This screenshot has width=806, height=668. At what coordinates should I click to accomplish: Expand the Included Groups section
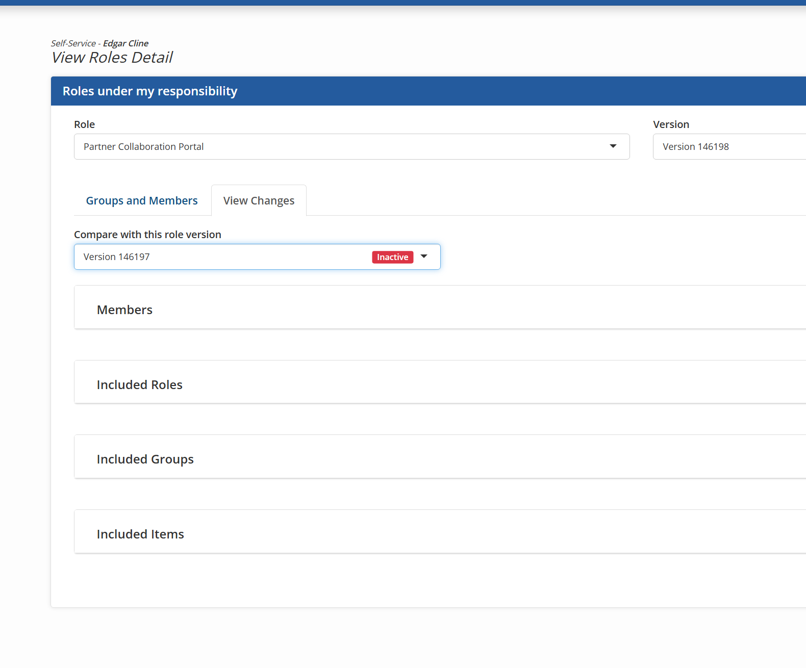point(145,459)
